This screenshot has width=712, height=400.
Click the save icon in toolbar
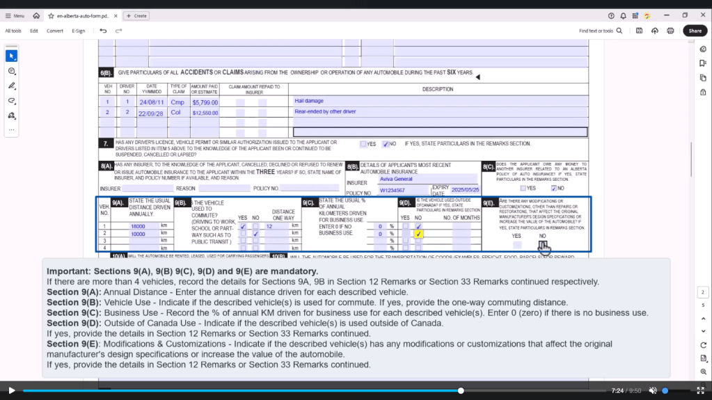pos(639,31)
